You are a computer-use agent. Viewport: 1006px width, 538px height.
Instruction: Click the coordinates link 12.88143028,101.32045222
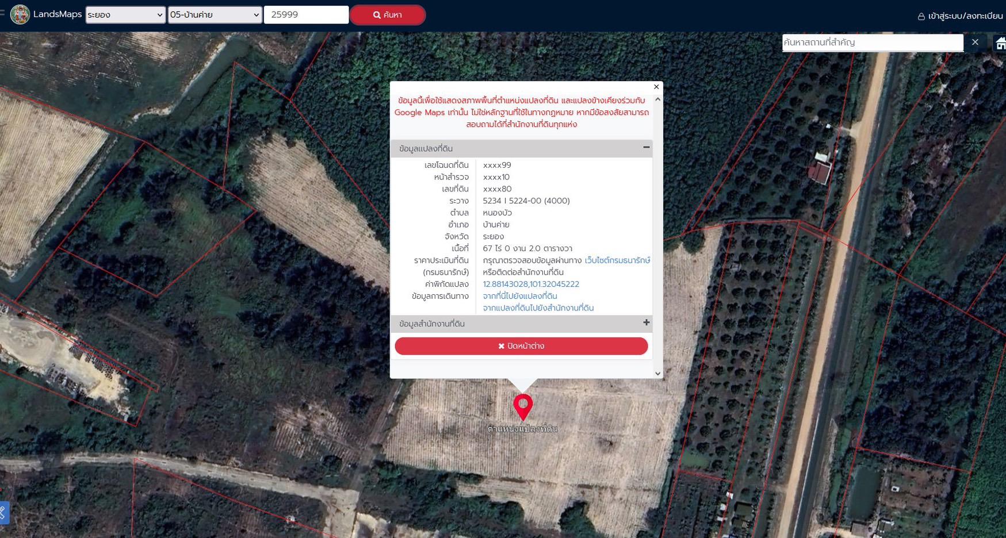[531, 284]
